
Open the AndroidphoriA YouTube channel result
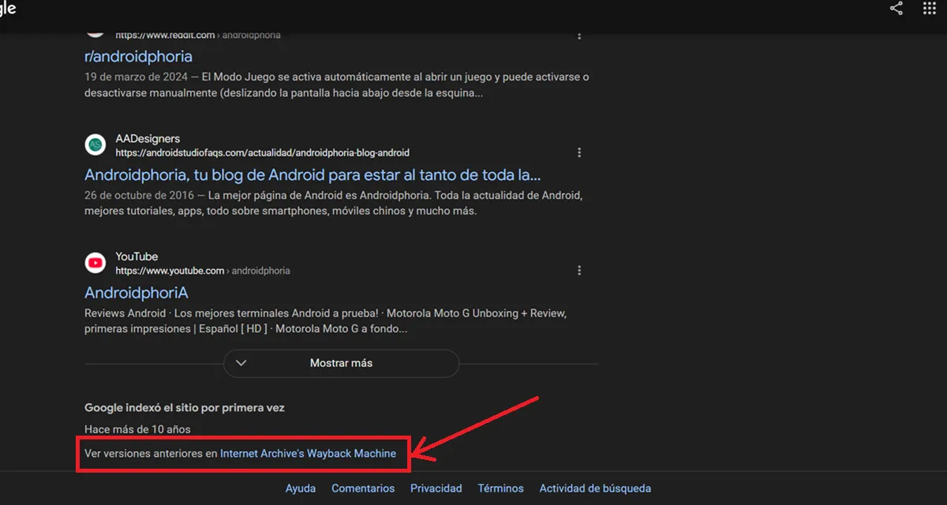pos(137,293)
